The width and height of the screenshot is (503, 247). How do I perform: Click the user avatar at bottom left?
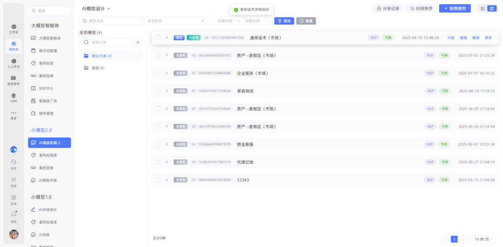[14, 234]
